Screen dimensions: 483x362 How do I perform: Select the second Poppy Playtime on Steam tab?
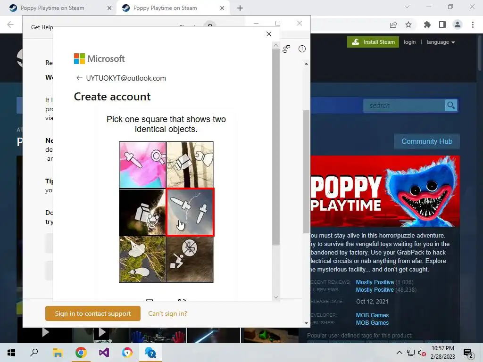pos(173,8)
